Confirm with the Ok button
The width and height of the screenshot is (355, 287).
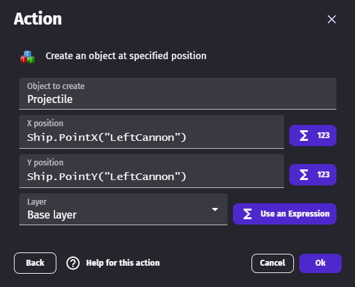tap(320, 264)
